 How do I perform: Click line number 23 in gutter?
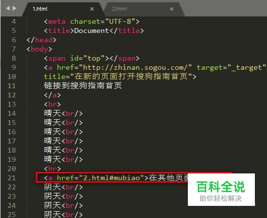click(12, 196)
